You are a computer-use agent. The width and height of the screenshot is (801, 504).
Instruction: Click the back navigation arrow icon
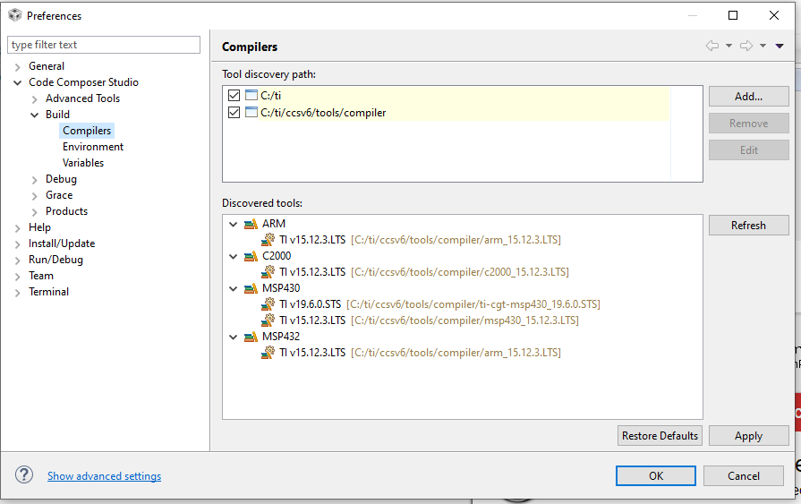pos(712,46)
